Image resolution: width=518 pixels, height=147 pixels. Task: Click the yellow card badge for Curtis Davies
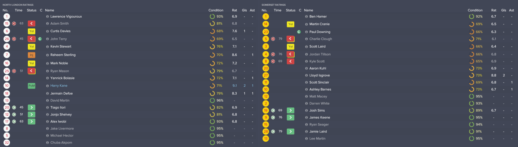click(32, 31)
